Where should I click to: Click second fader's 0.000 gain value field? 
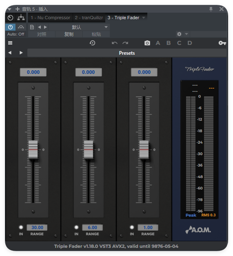(89, 72)
